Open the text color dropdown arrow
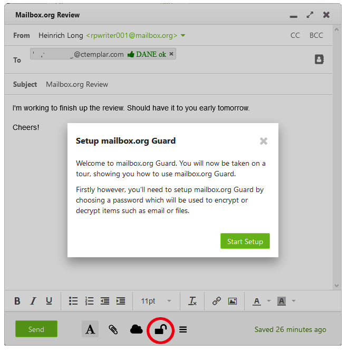348x353 pixels. [x=269, y=301]
